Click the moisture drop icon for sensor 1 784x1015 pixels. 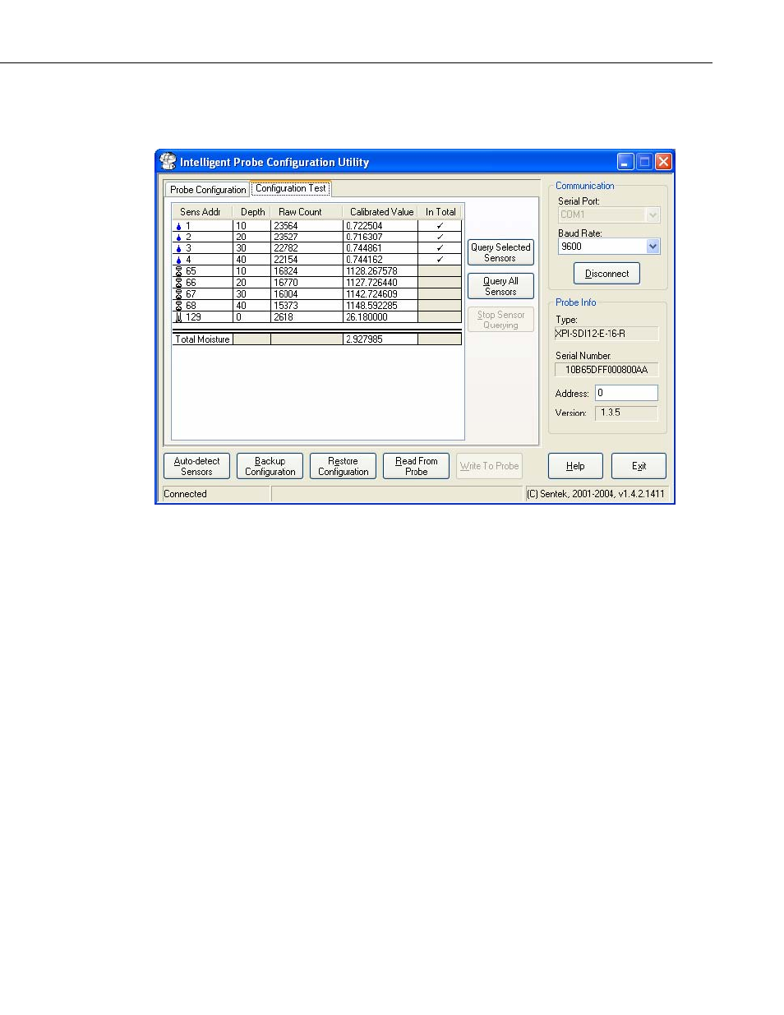(178, 226)
